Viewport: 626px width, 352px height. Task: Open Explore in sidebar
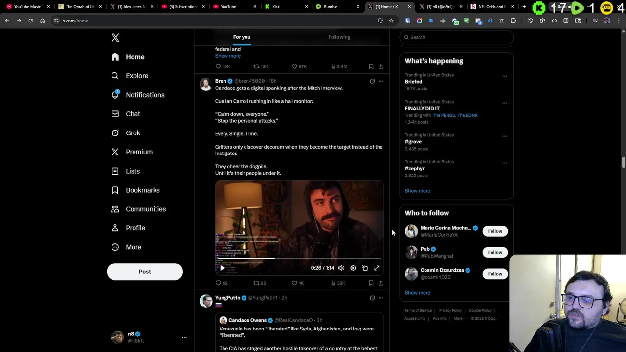click(130, 76)
